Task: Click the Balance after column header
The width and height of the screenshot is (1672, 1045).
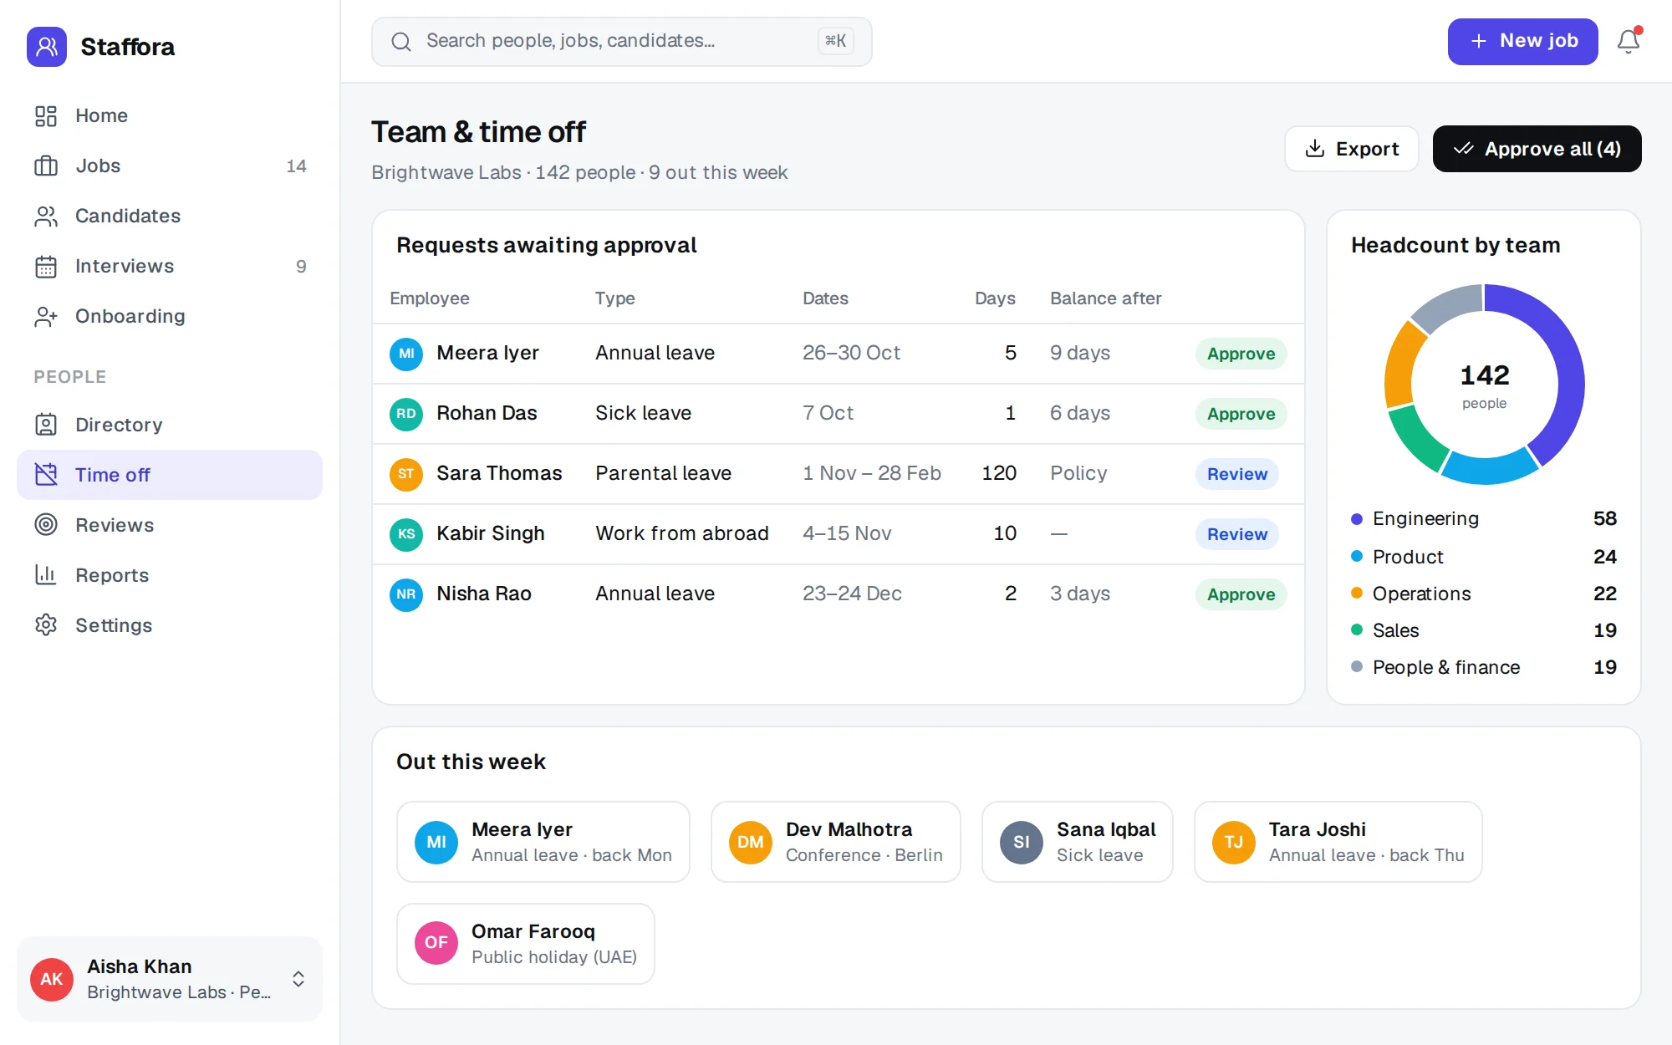Action: coord(1105,298)
